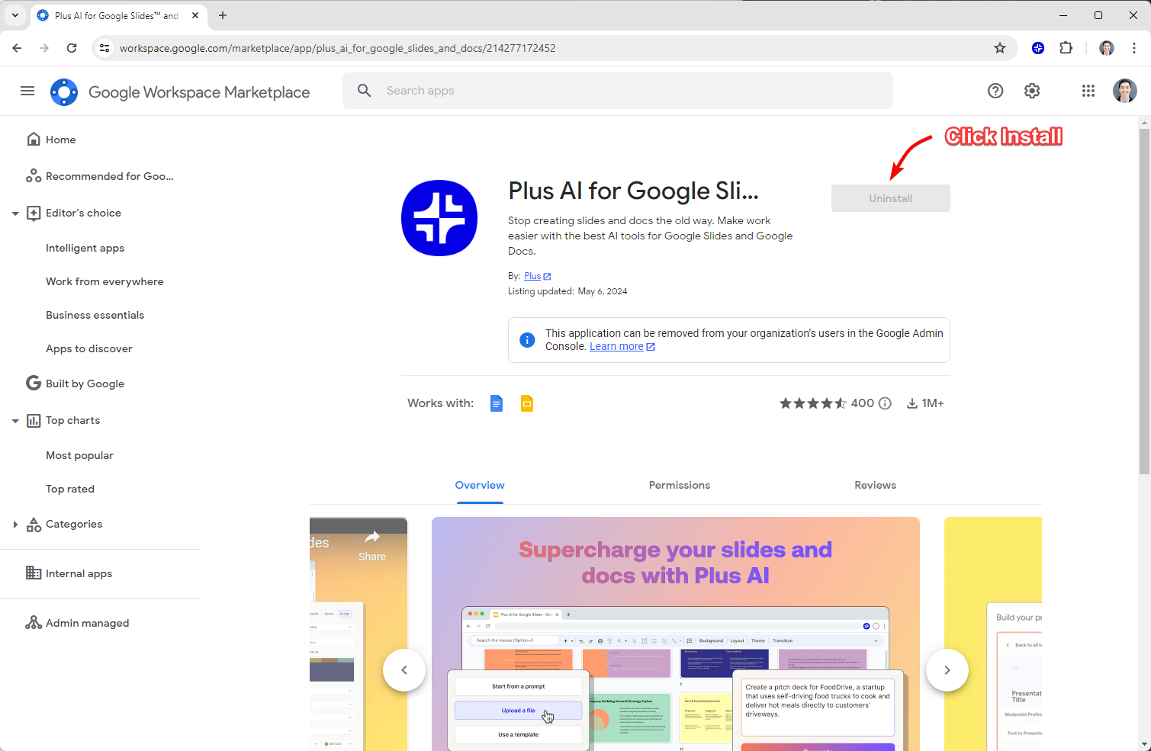Click the Google Docs works-with icon
This screenshot has height=751, width=1151.
coord(497,403)
